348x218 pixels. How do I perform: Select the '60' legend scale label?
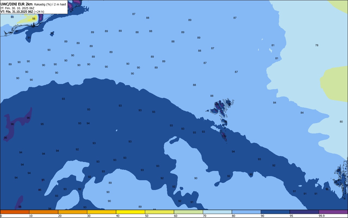click(x=176, y=216)
